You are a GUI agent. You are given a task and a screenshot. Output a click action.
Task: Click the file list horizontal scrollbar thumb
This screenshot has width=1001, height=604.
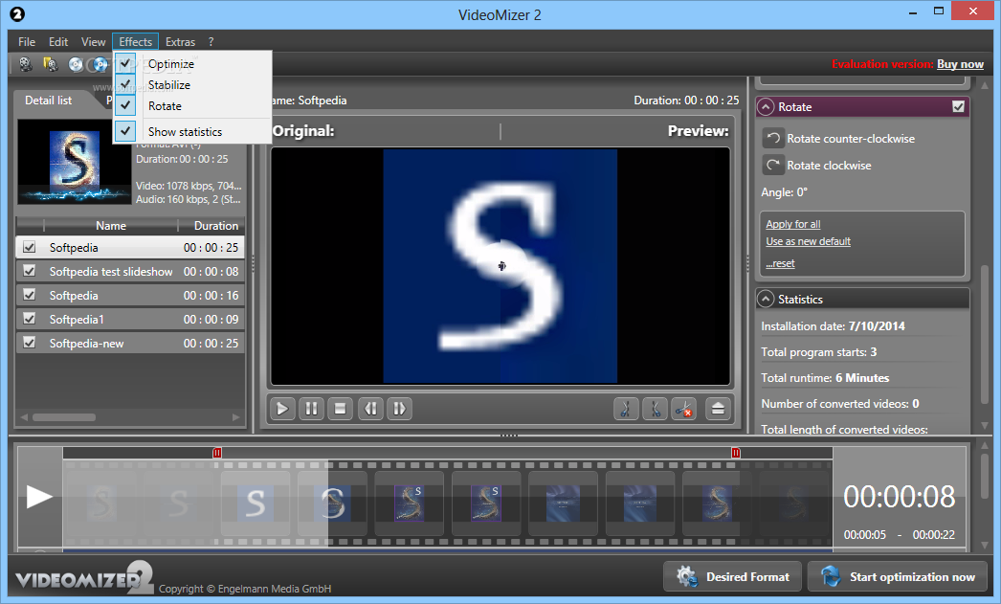point(64,417)
